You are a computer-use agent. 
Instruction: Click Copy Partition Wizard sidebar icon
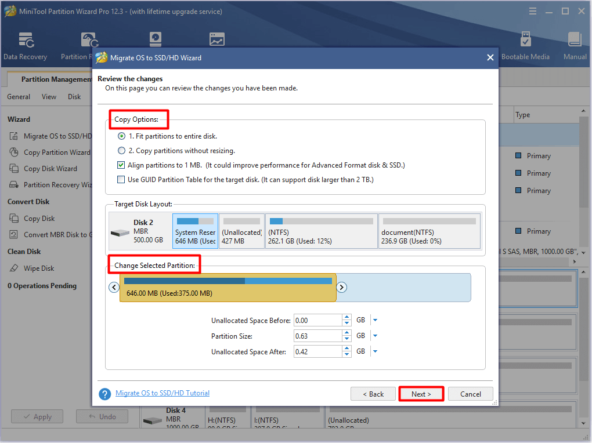[13, 152]
